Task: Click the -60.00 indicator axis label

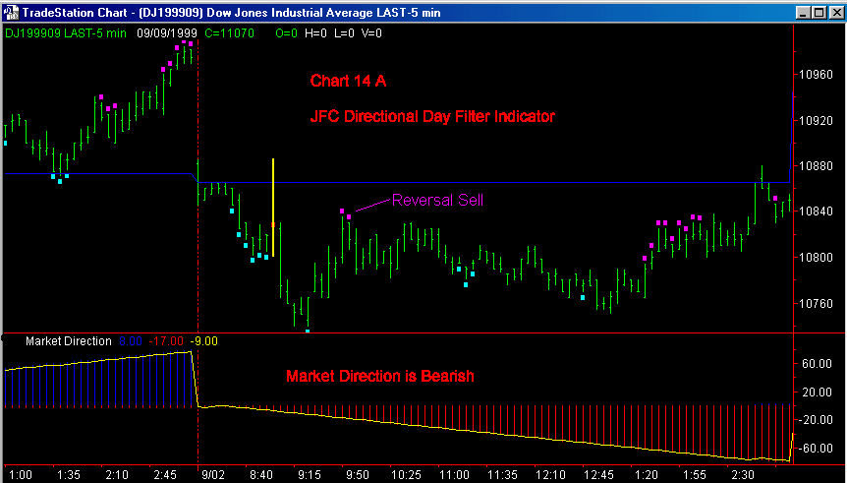Action: click(817, 448)
